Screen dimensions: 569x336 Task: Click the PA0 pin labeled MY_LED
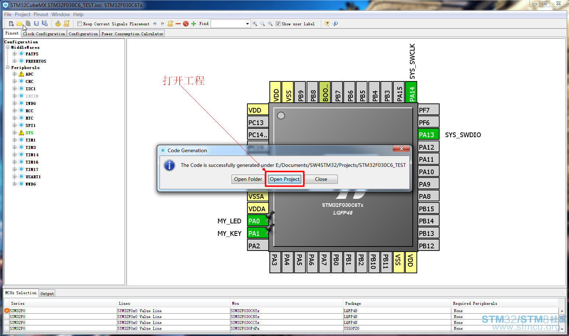tap(258, 221)
